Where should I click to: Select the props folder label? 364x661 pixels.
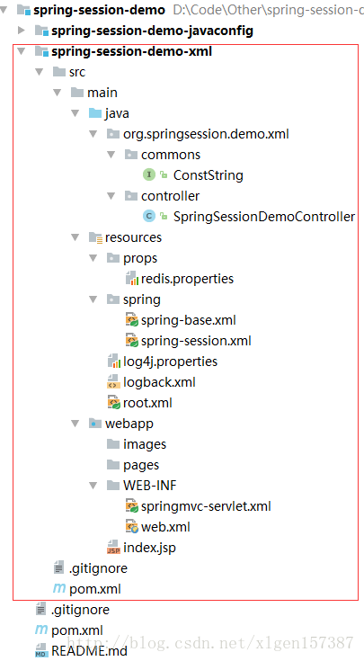(140, 258)
